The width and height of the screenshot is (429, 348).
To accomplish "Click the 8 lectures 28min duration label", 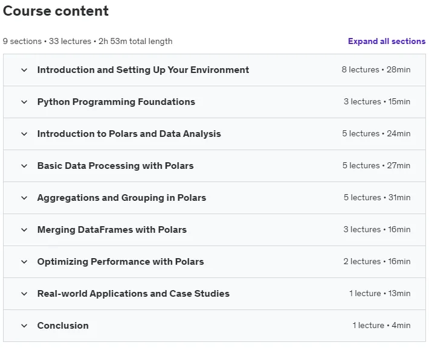I will coord(376,69).
